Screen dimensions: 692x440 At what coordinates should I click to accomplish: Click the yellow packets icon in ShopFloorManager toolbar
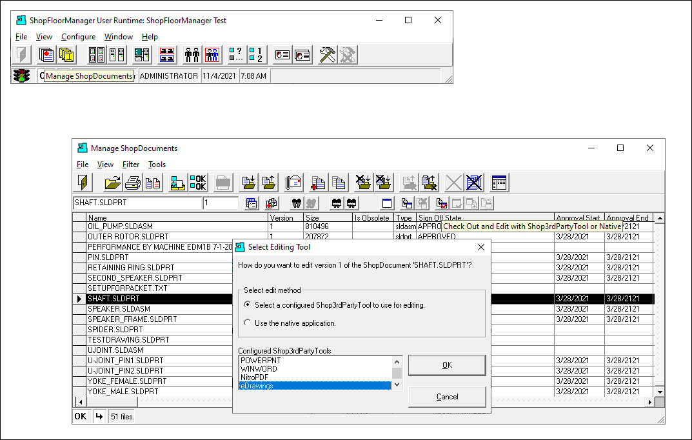pyautogui.click(x=66, y=55)
